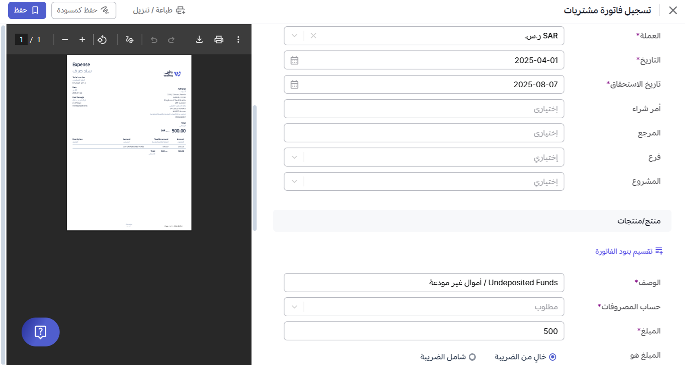Open calendar for التاريخ date field

coord(294,60)
